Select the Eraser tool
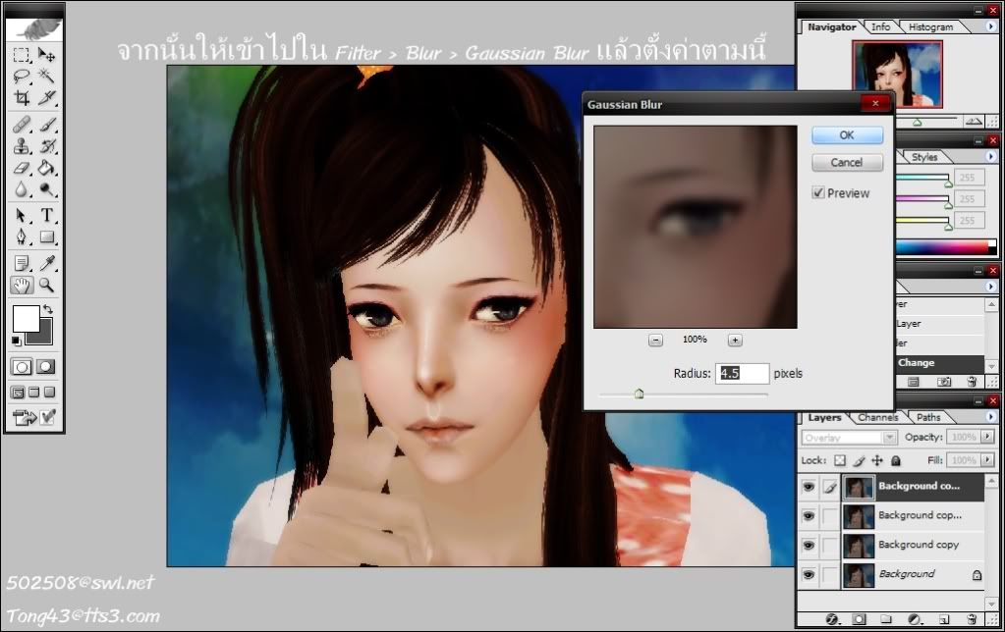 [x=22, y=168]
